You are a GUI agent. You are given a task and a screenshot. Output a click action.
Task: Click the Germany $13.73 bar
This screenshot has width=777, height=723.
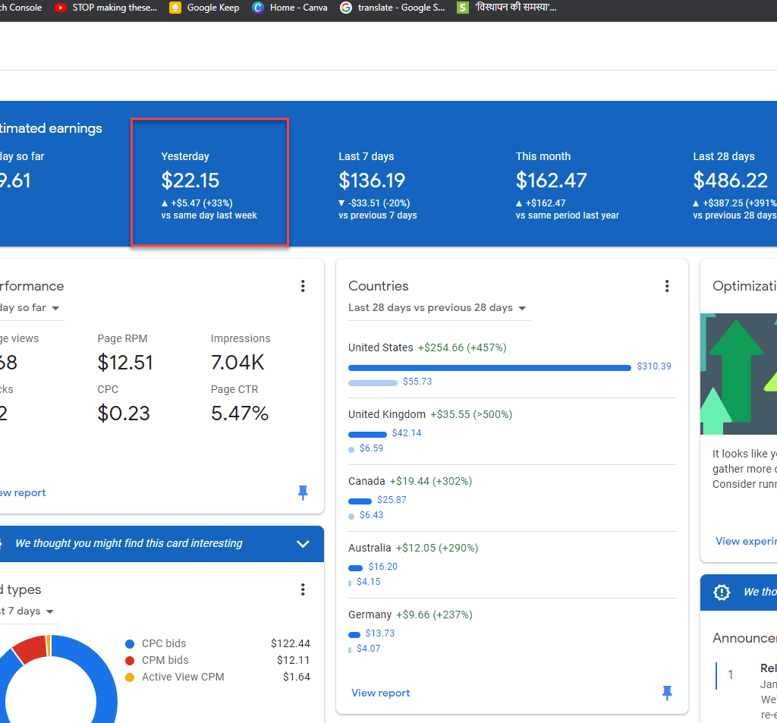354,635
